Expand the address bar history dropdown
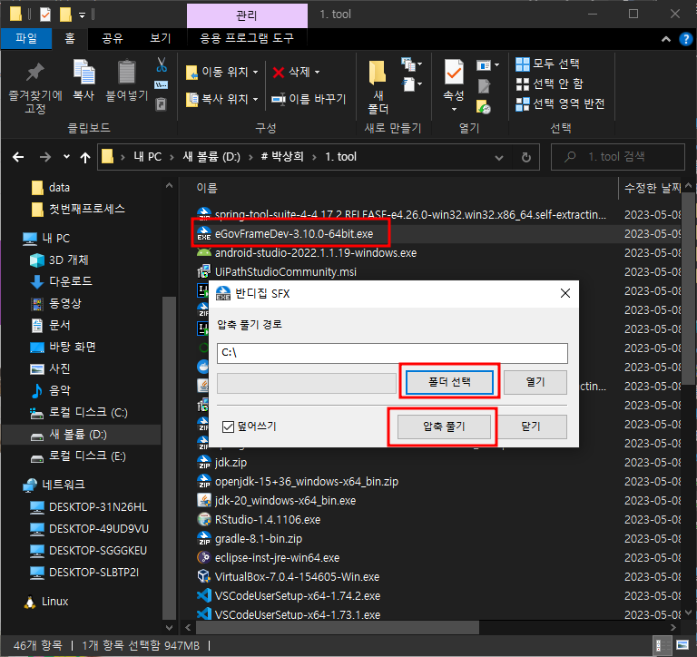Viewport: 697px width, 657px height. tap(499, 157)
